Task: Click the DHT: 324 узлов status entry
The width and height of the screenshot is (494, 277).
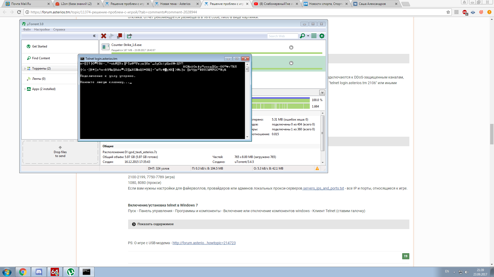Action: click(x=158, y=169)
